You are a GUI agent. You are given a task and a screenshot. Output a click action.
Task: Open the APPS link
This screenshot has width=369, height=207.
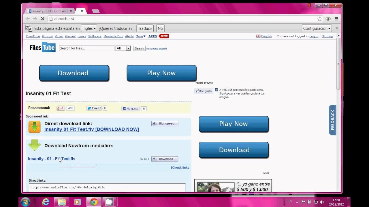click(x=153, y=36)
